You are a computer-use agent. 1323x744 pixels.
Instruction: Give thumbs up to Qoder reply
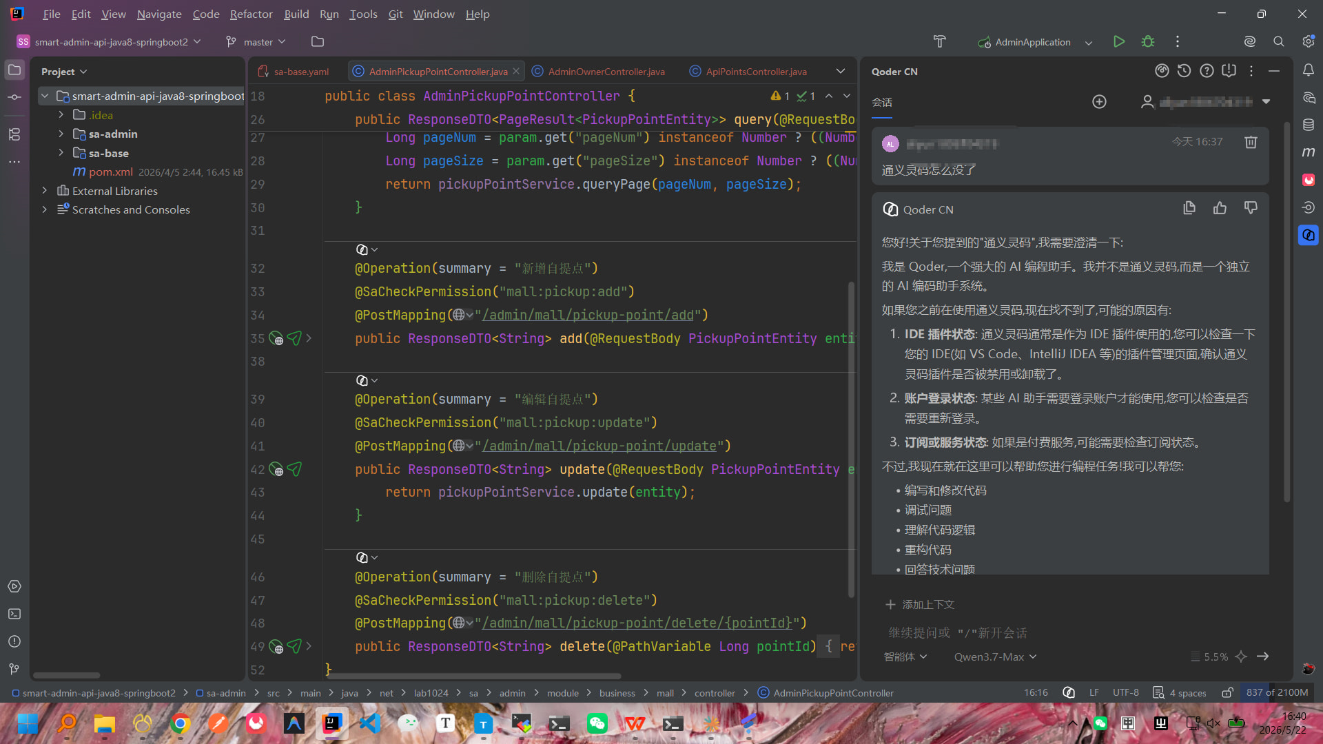1220,208
